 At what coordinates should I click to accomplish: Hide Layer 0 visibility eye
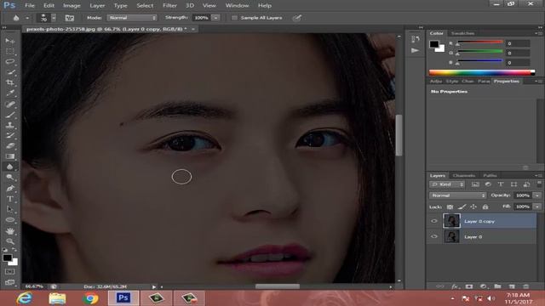tap(434, 236)
